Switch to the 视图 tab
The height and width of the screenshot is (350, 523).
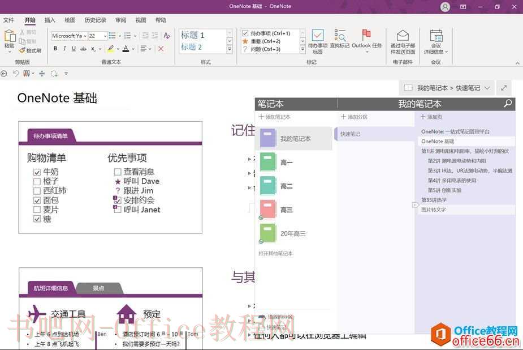(141, 20)
